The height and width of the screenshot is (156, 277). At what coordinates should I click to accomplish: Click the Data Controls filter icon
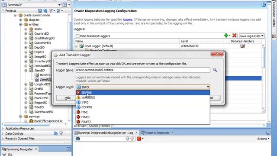(x=61, y=133)
